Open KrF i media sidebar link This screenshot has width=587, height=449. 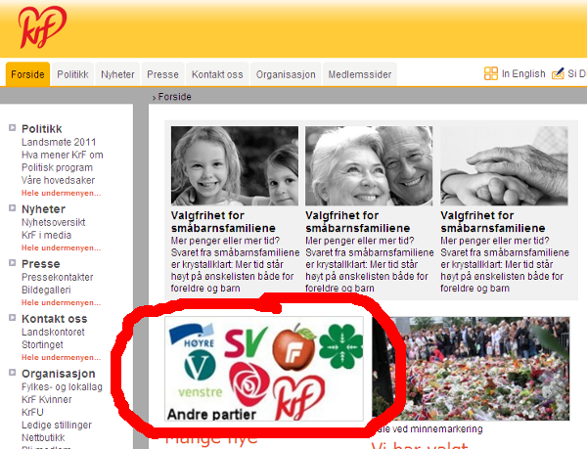(x=46, y=235)
